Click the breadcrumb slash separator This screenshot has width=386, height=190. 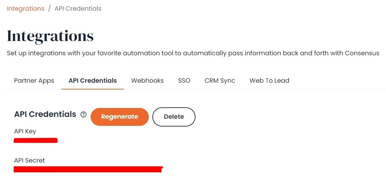coord(50,9)
